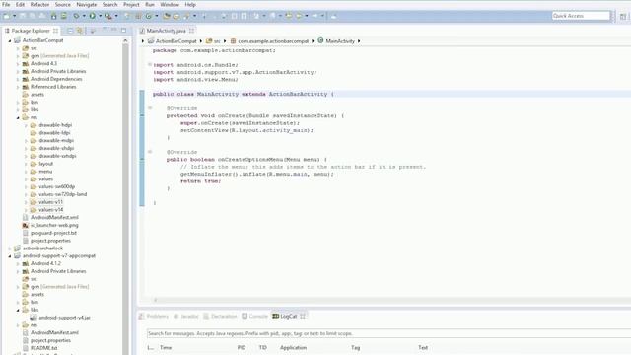Click the Debug bug icon in toolbar
The width and height of the screenshot is (631, 355).
click(76, 16)
